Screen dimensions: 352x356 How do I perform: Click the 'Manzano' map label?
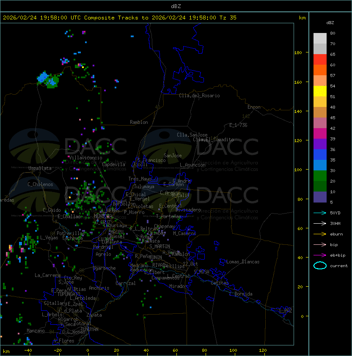point(36,331)
